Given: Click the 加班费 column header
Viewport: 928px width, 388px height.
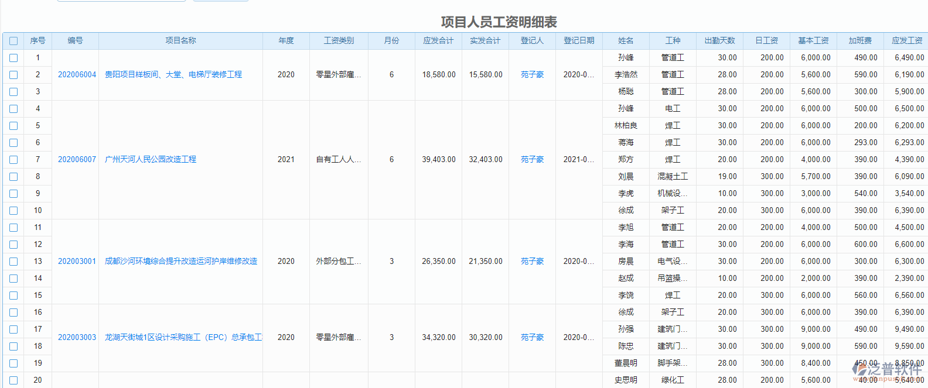Looking at the screenshot, I should 860,41.
